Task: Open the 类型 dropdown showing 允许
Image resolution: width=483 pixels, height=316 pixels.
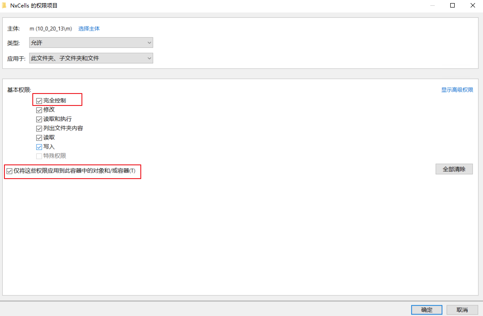Action: (91, 43)
